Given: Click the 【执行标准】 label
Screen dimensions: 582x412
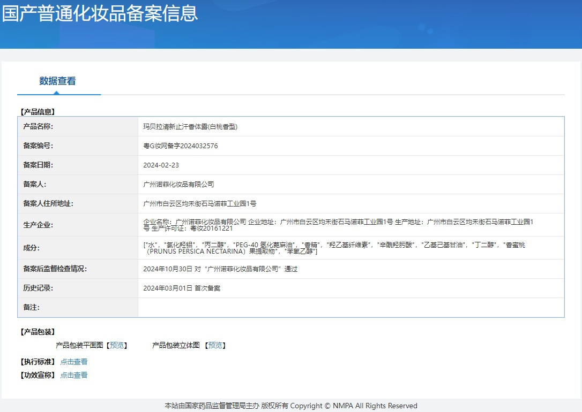Looking at the screenshot, I should (x=38, y=362).
